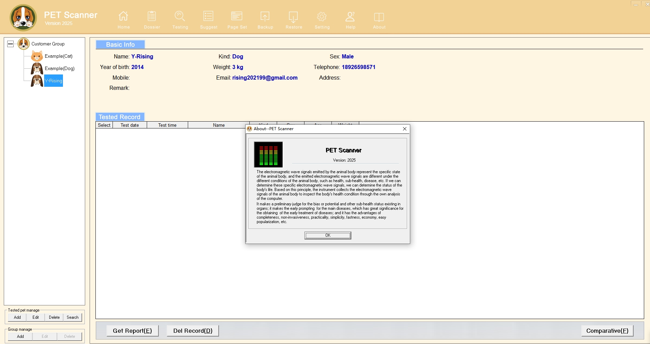Click the Restore toolbar icon

[294, 20]
